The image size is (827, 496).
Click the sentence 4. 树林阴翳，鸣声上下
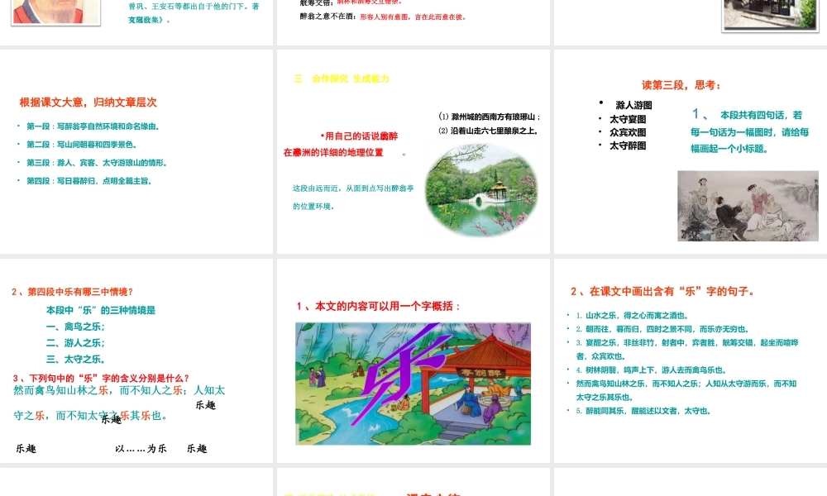(651, 370)
